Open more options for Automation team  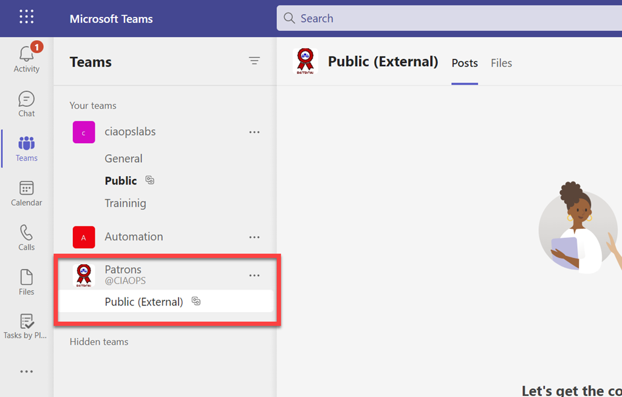pyautogui.click(x=255, y=237)
